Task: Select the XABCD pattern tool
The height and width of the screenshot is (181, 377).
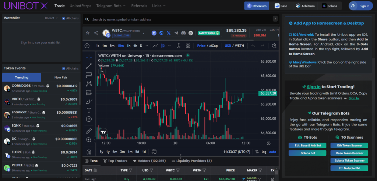Action: pyautogui.click(x=89, y=84)
